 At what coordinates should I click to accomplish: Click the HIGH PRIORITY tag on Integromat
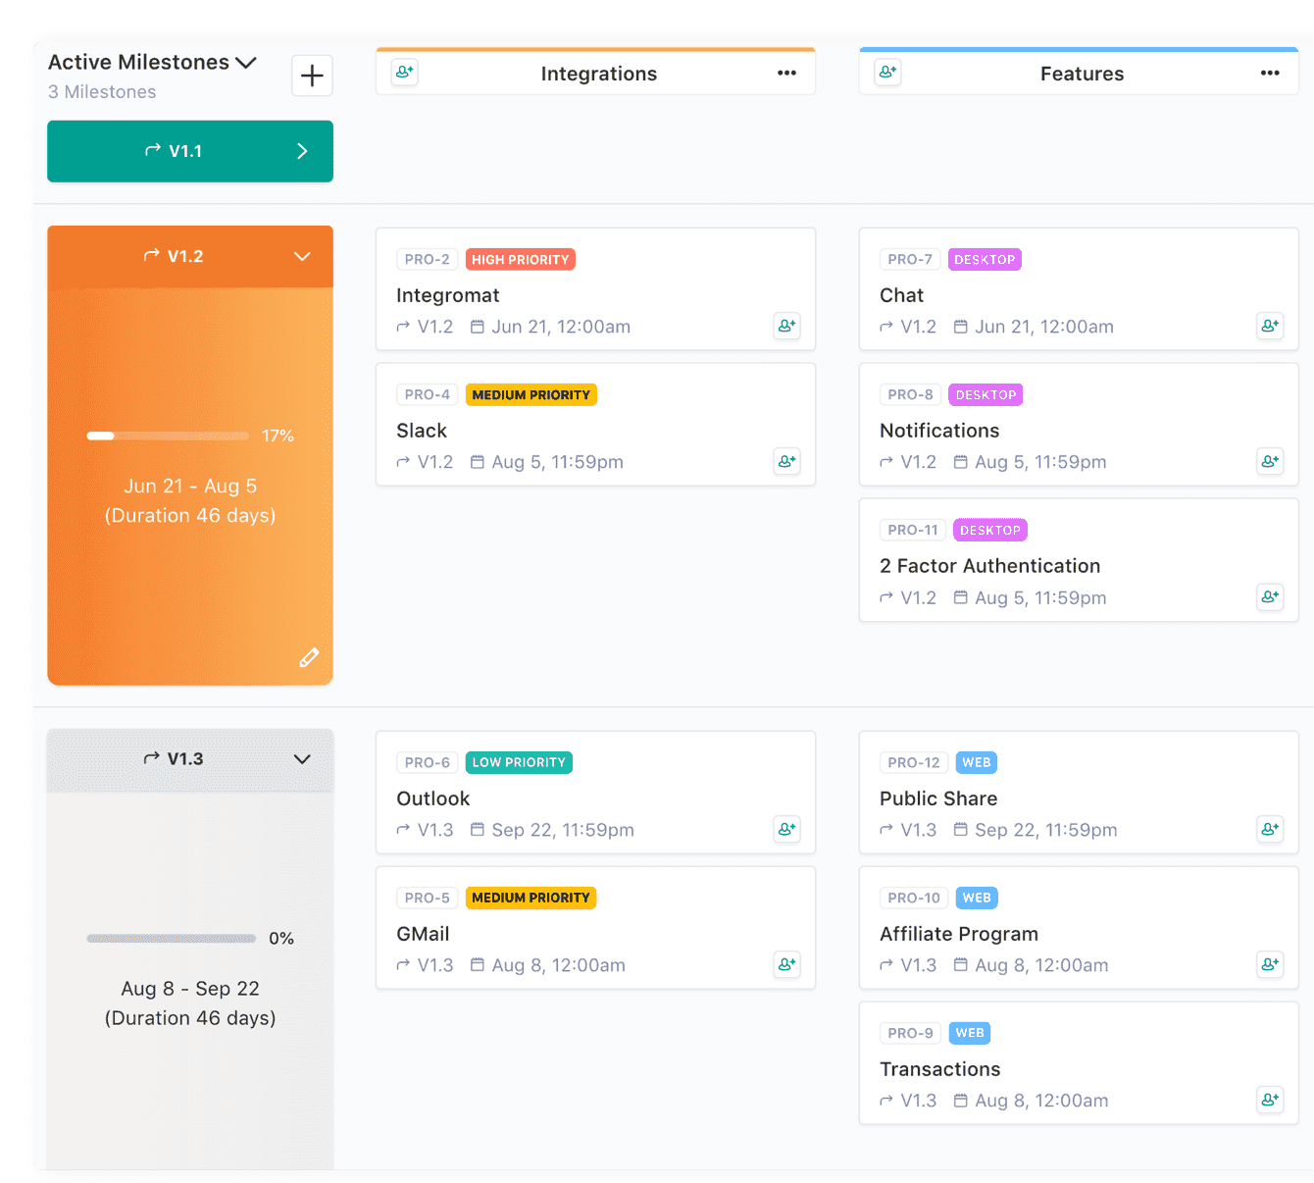[x=520, y=260]
